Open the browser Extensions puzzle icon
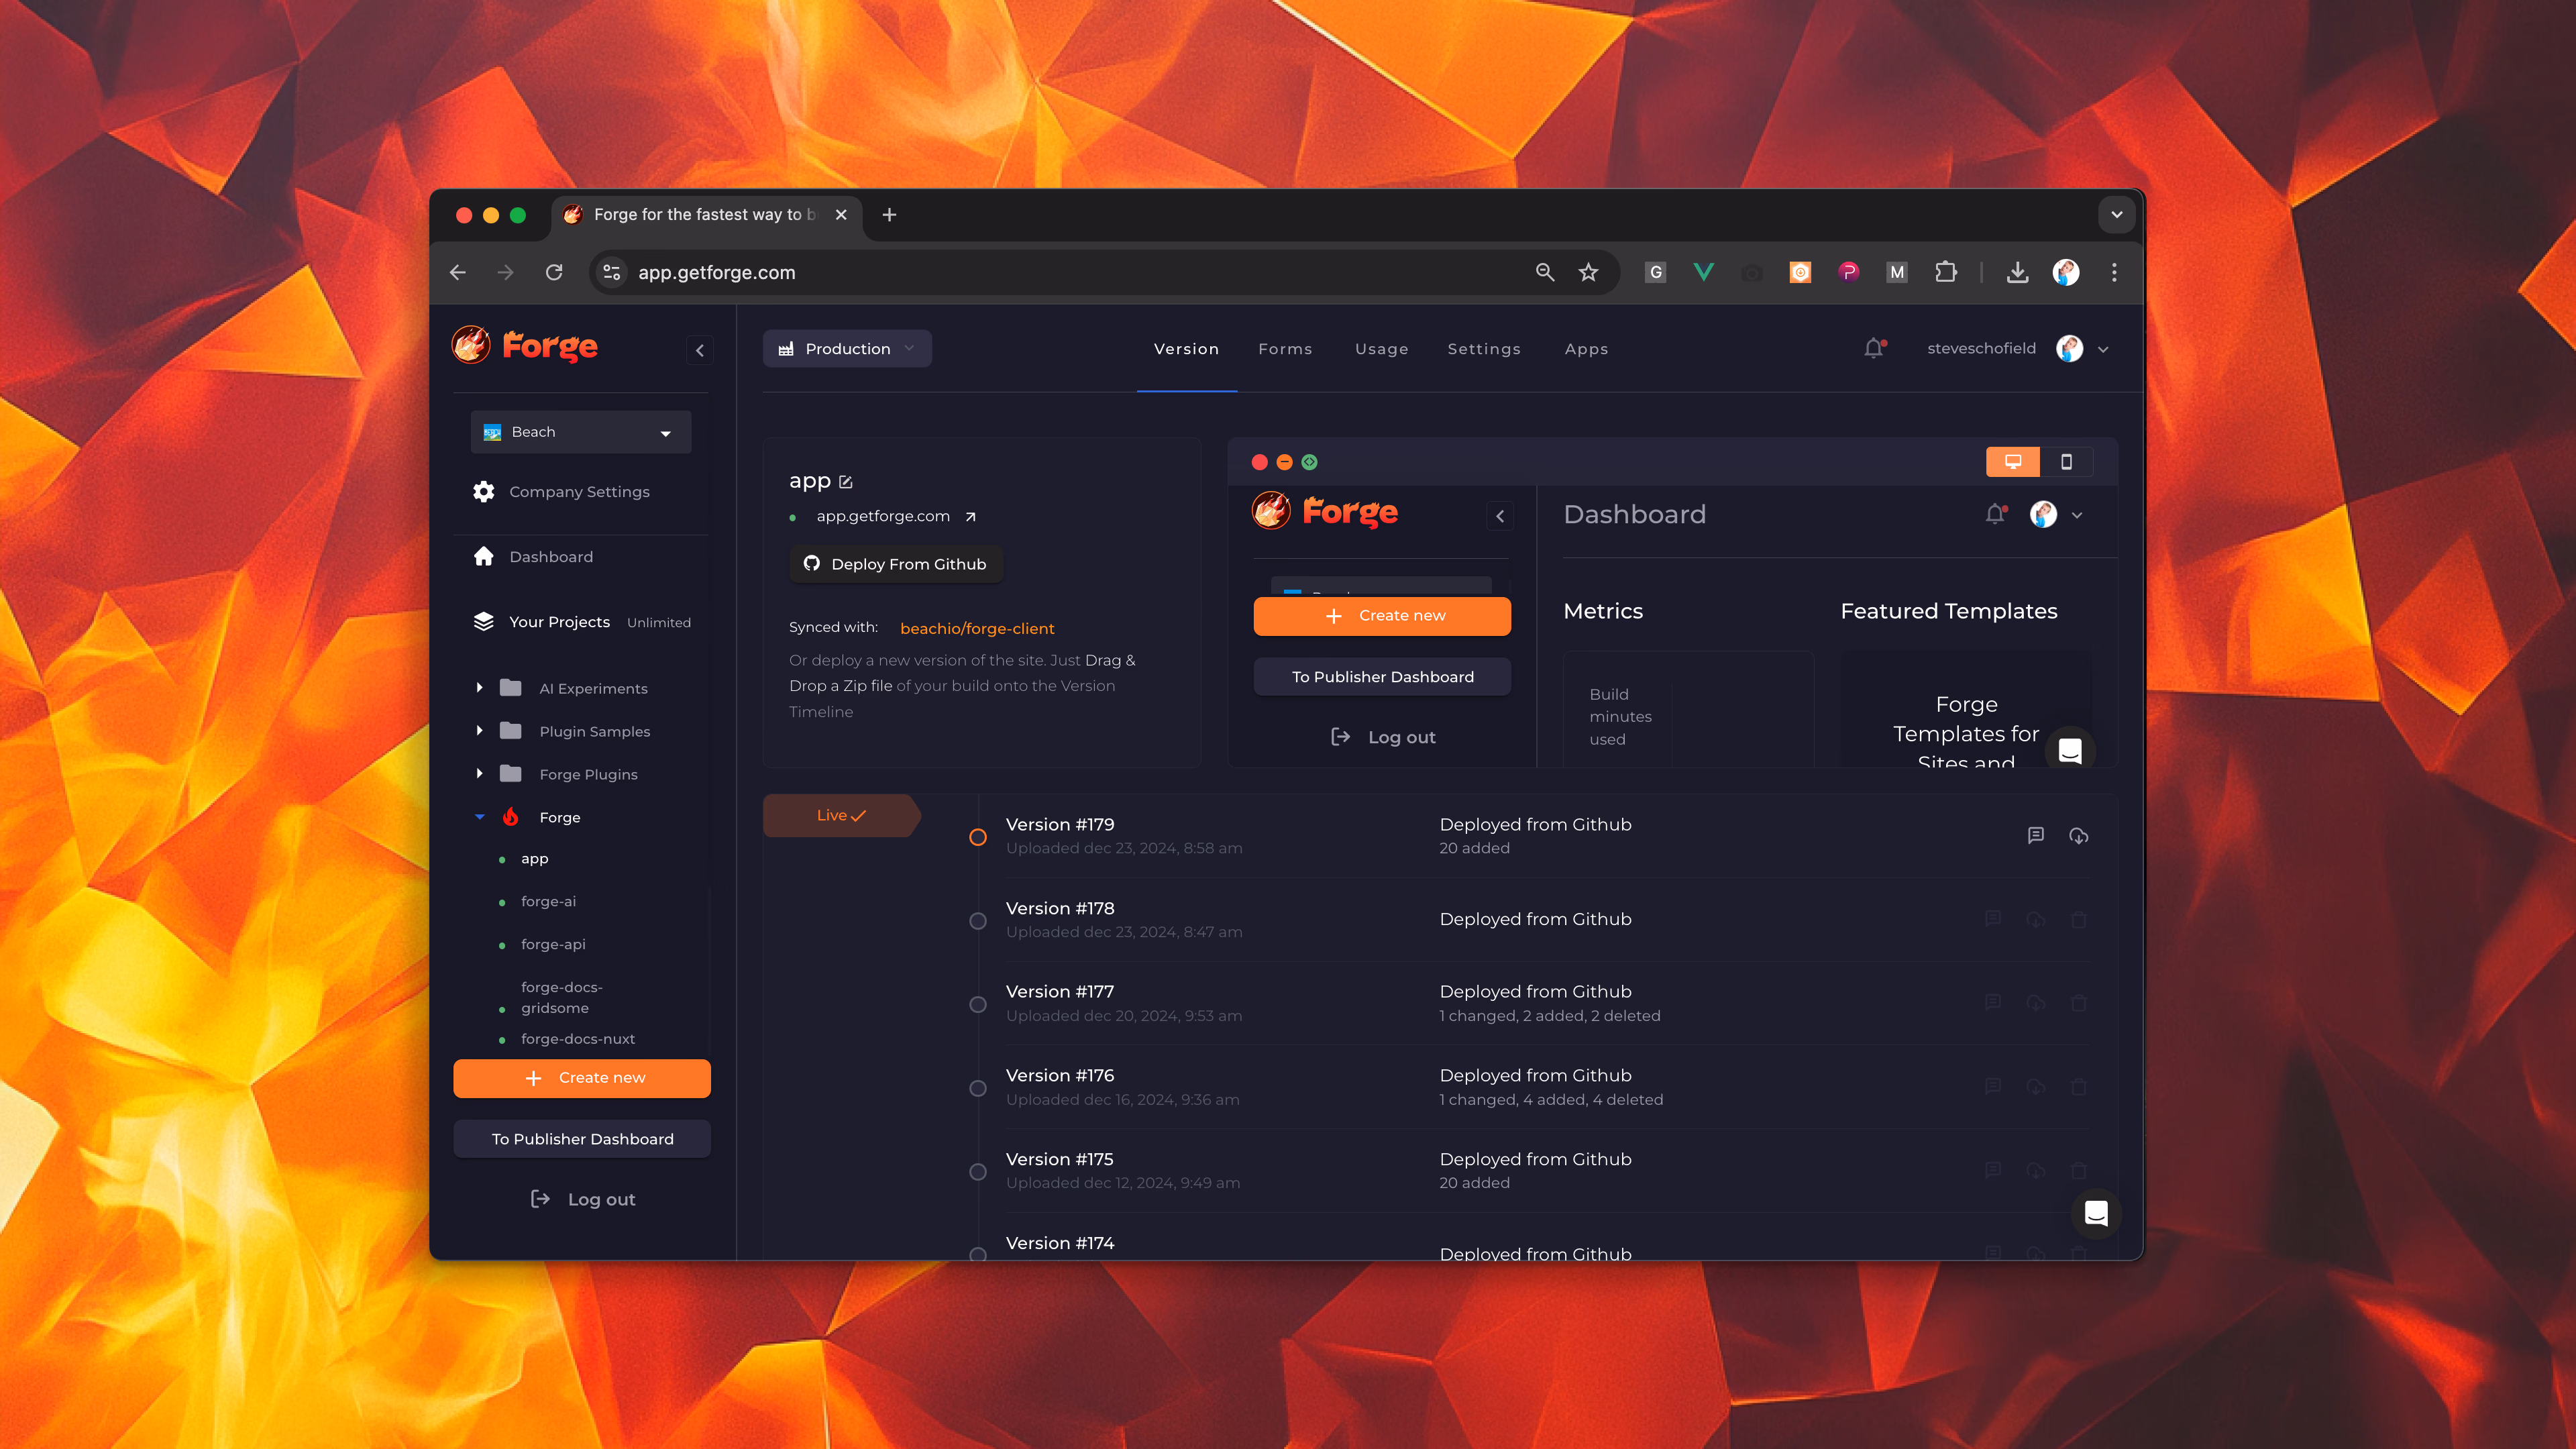This screenshot has width=2576, height=1449. tap(1945, 272)
